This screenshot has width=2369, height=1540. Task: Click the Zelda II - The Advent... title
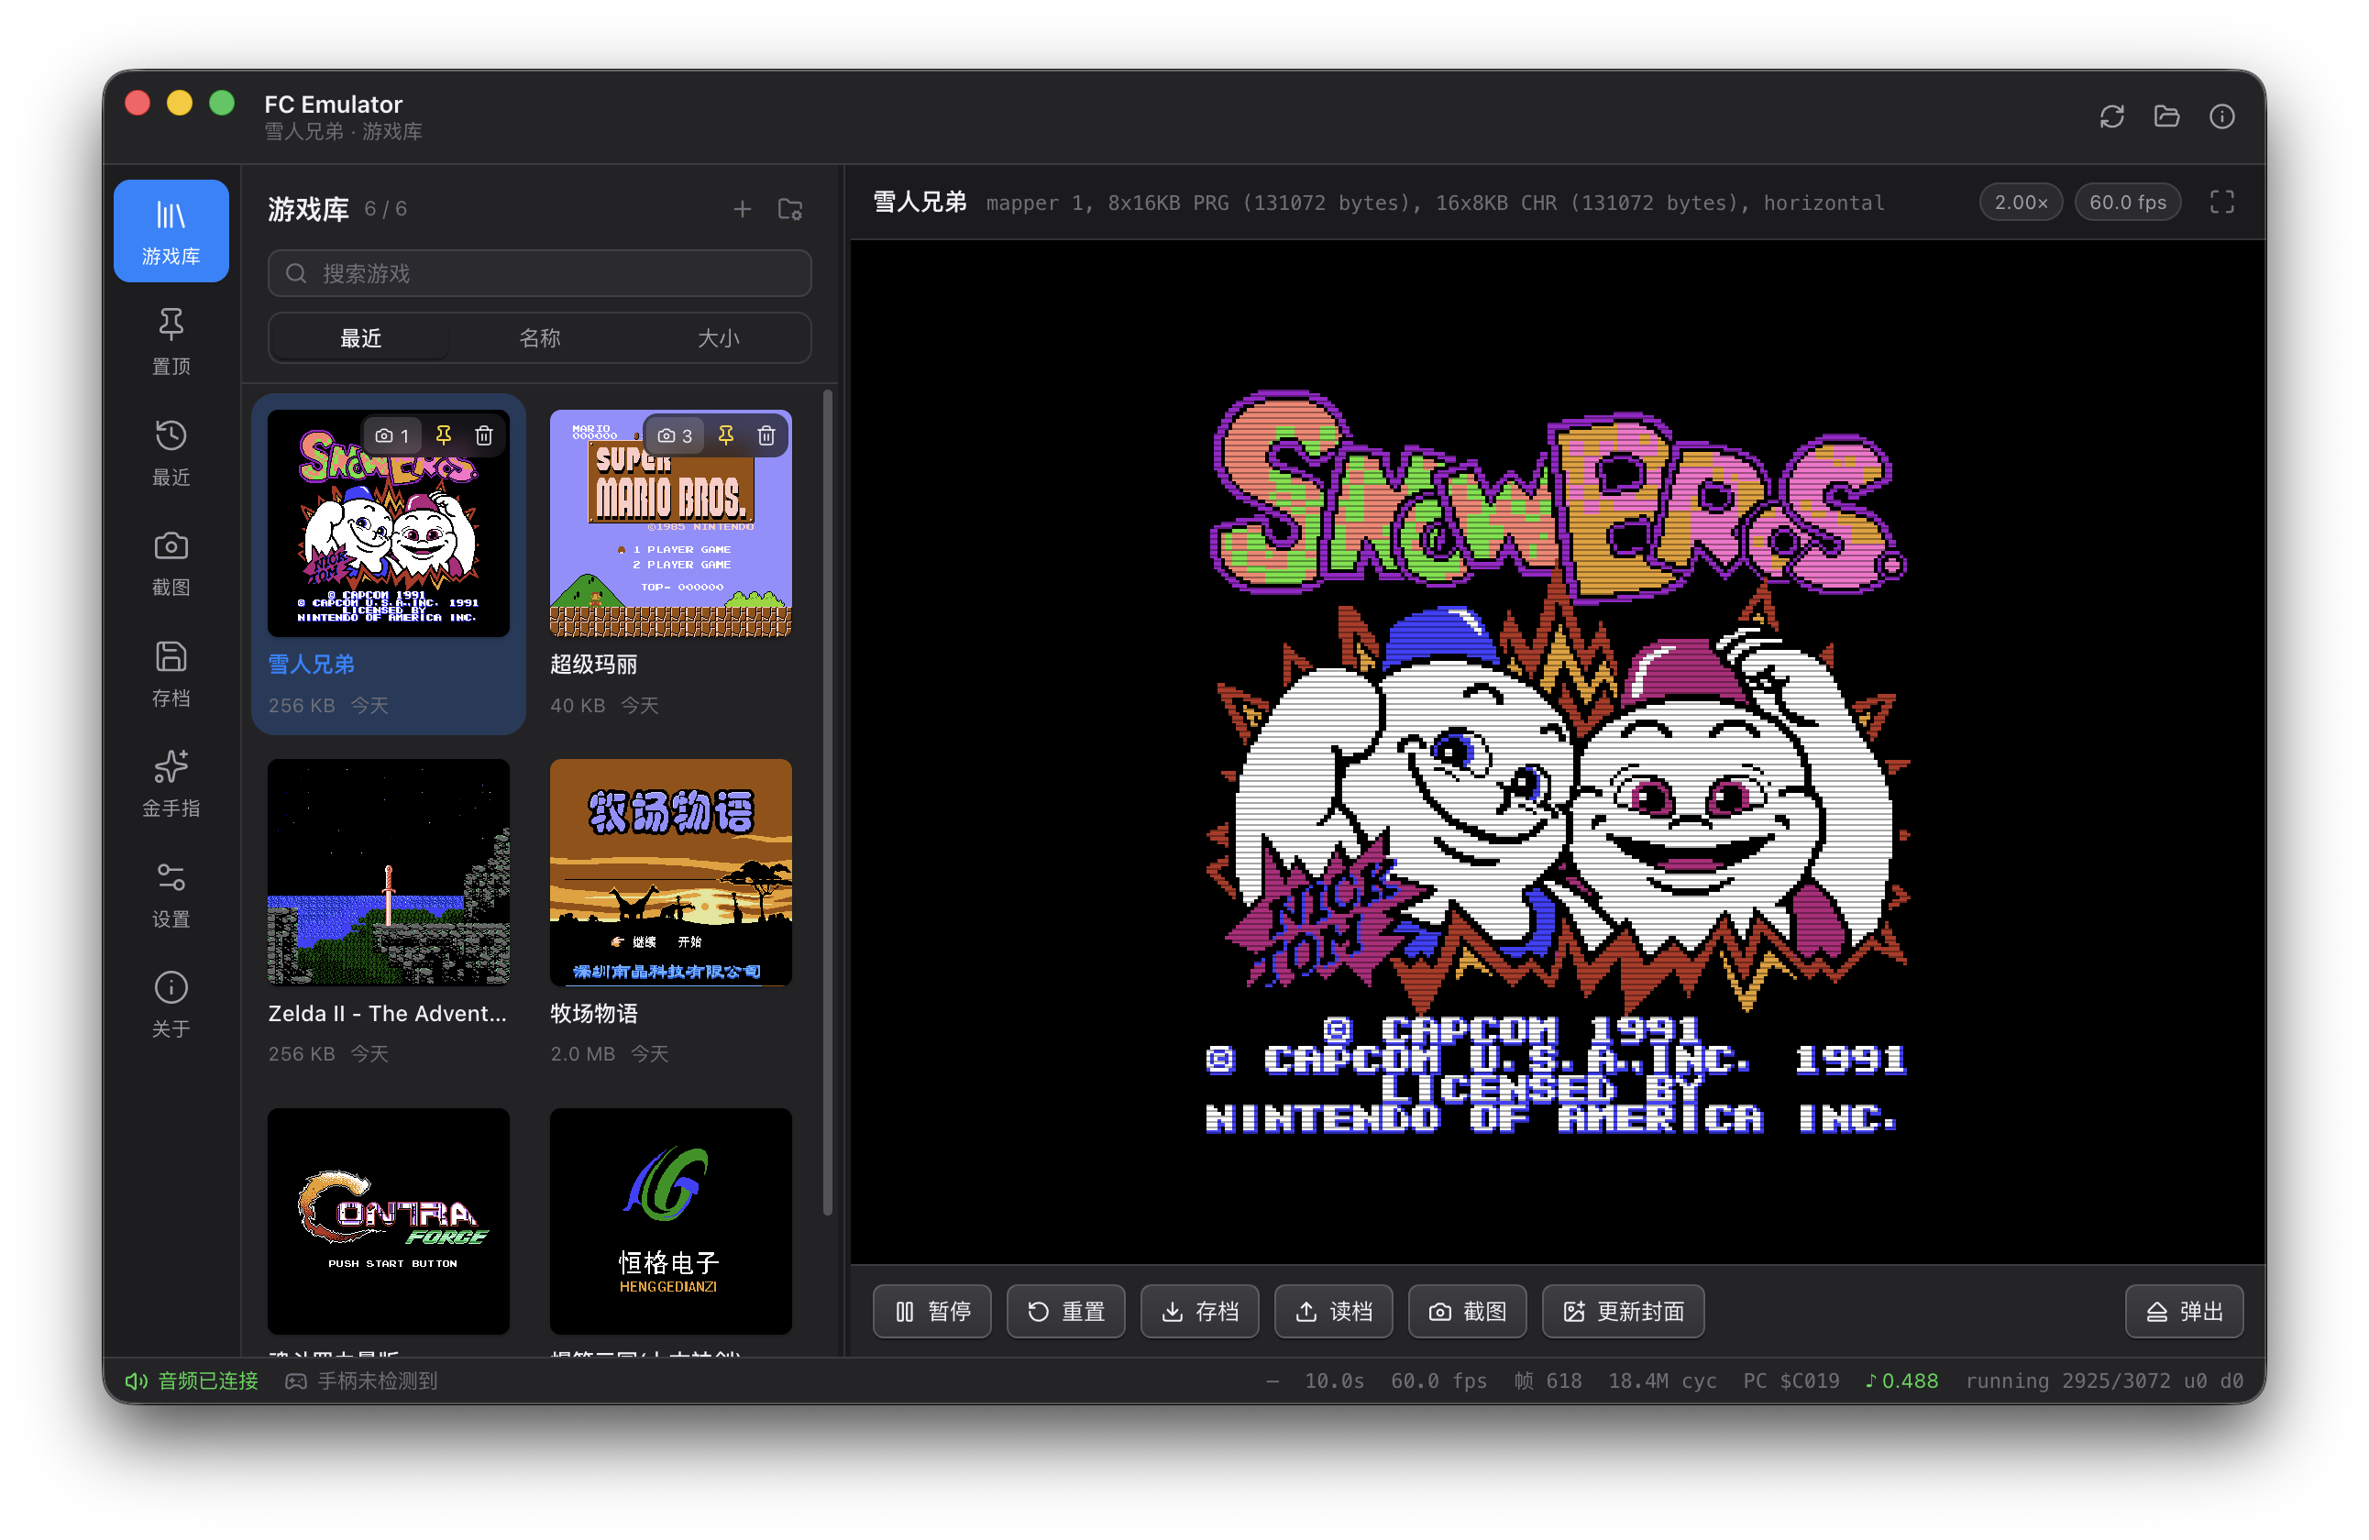click(387, 1014)
